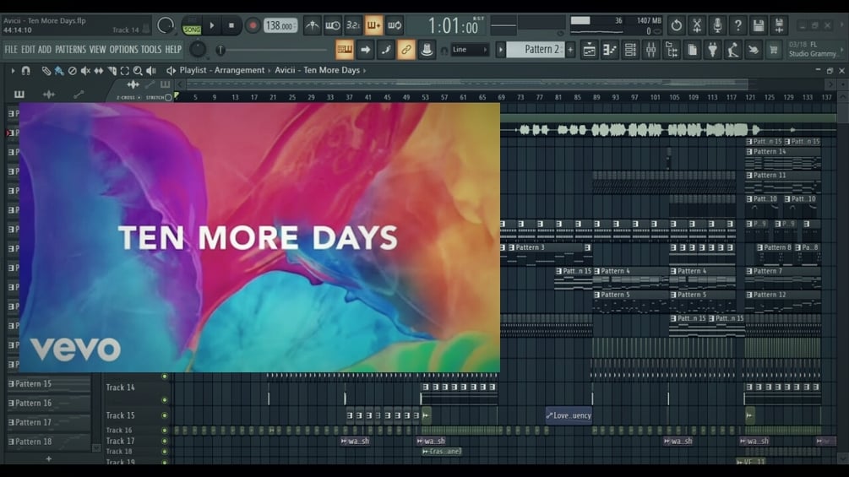
Task: Add a new pattern with plus button
Action: click(x=571, y=50)
